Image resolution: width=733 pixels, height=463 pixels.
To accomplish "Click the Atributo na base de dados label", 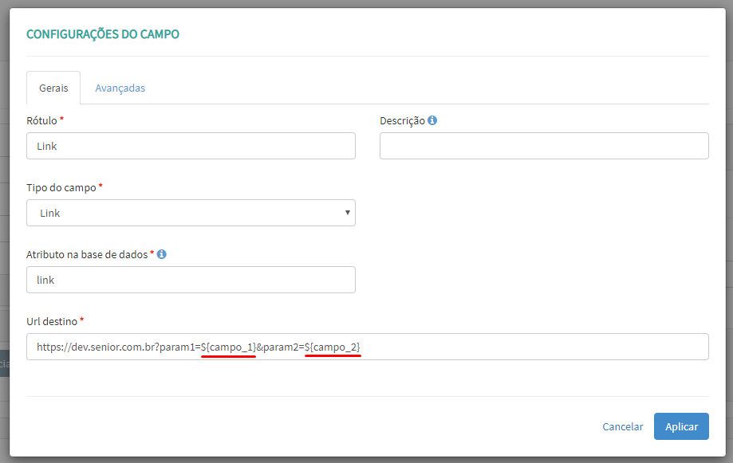I will coord(87,254).
